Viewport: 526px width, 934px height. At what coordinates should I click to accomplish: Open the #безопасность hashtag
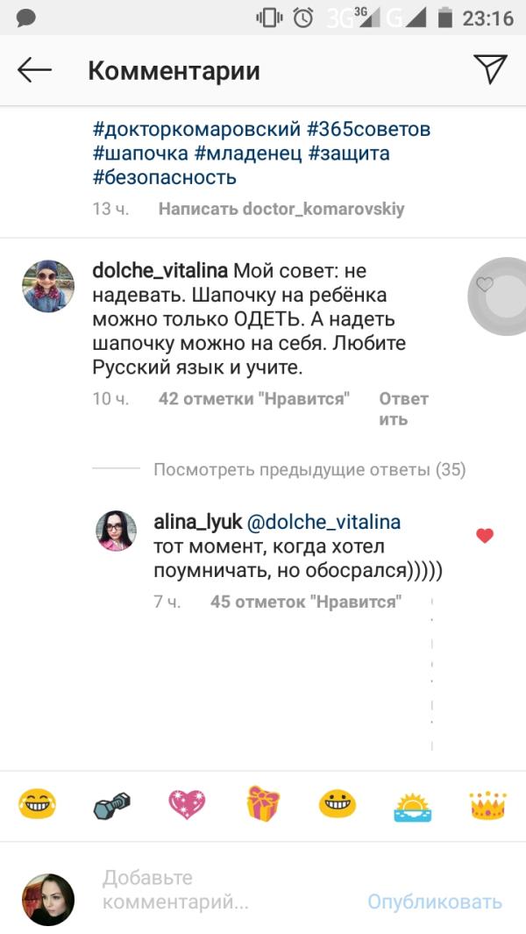[x=165, y=177]
